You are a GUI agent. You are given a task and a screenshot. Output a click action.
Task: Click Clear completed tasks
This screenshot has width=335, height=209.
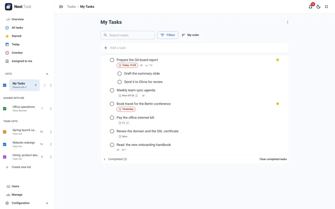tap(273, 159)
